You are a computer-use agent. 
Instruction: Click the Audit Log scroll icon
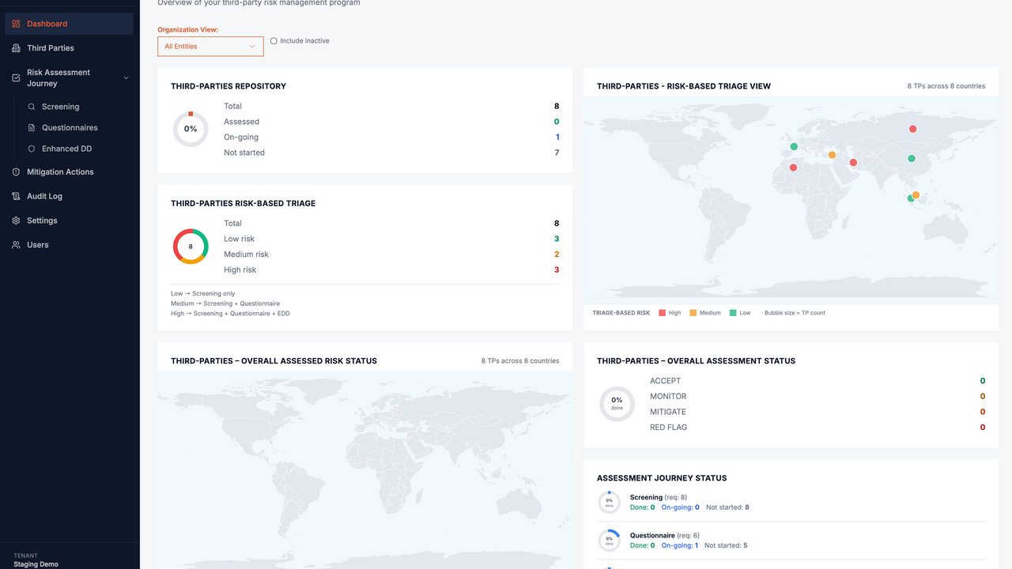point(16,196)
